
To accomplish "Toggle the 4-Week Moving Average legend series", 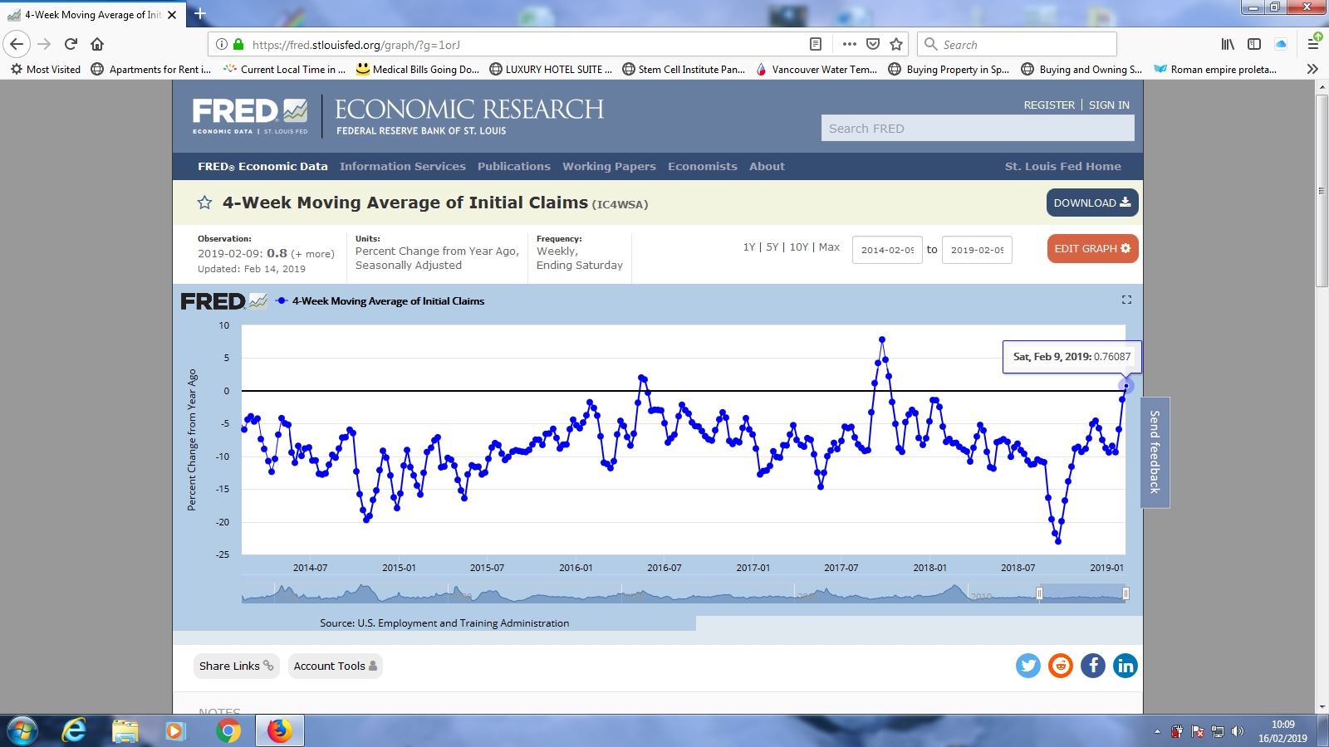I will point(387,301).
